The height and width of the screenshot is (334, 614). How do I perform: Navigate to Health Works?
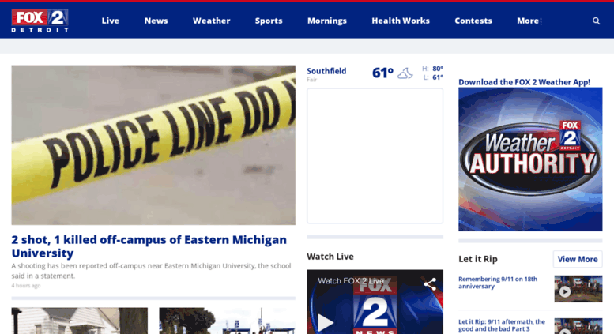(401, 21)
